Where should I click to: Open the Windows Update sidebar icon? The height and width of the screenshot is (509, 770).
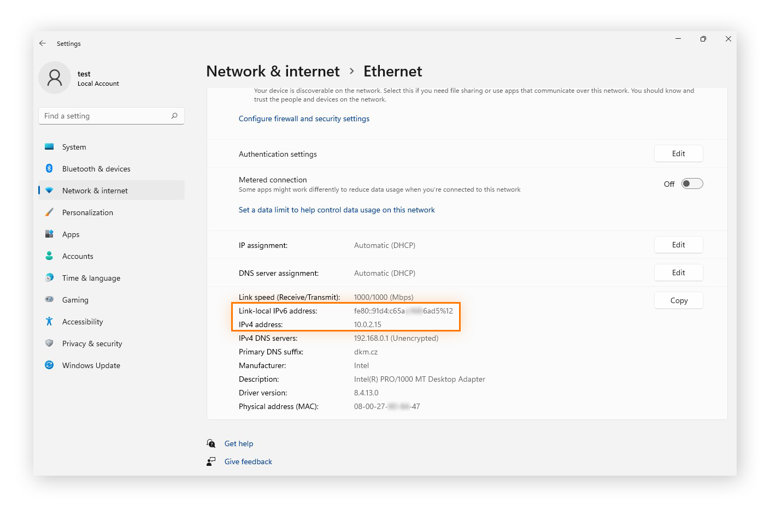pos(49,365)
